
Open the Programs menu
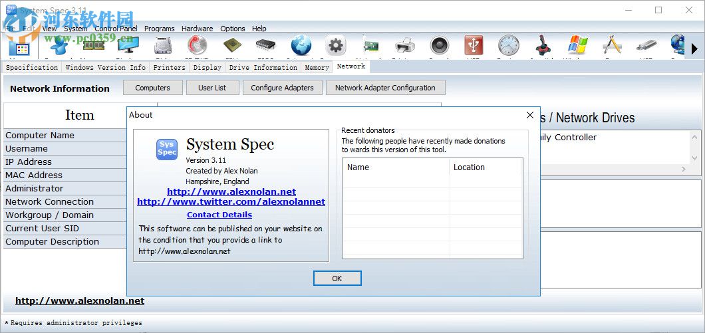pyautogui.click(x=159, y=29)
